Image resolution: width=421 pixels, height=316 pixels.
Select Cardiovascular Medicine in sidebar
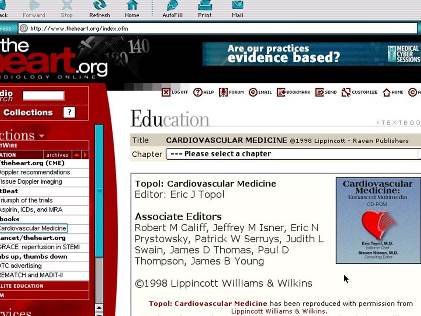(33, 228)
